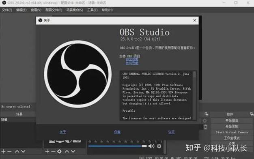Click the No source selected label
This screenshot has height=159, width=254.
pos(16,107)
